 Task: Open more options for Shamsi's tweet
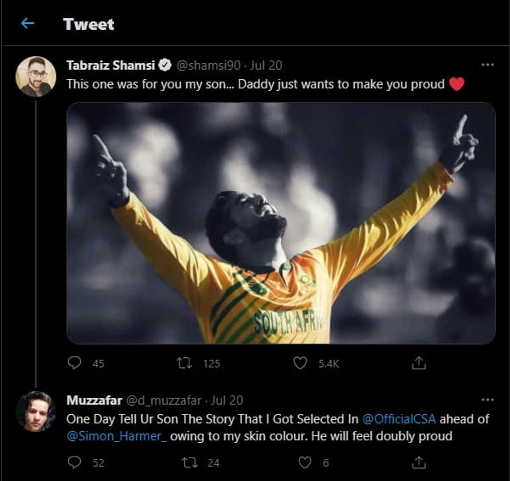point(487,65)
